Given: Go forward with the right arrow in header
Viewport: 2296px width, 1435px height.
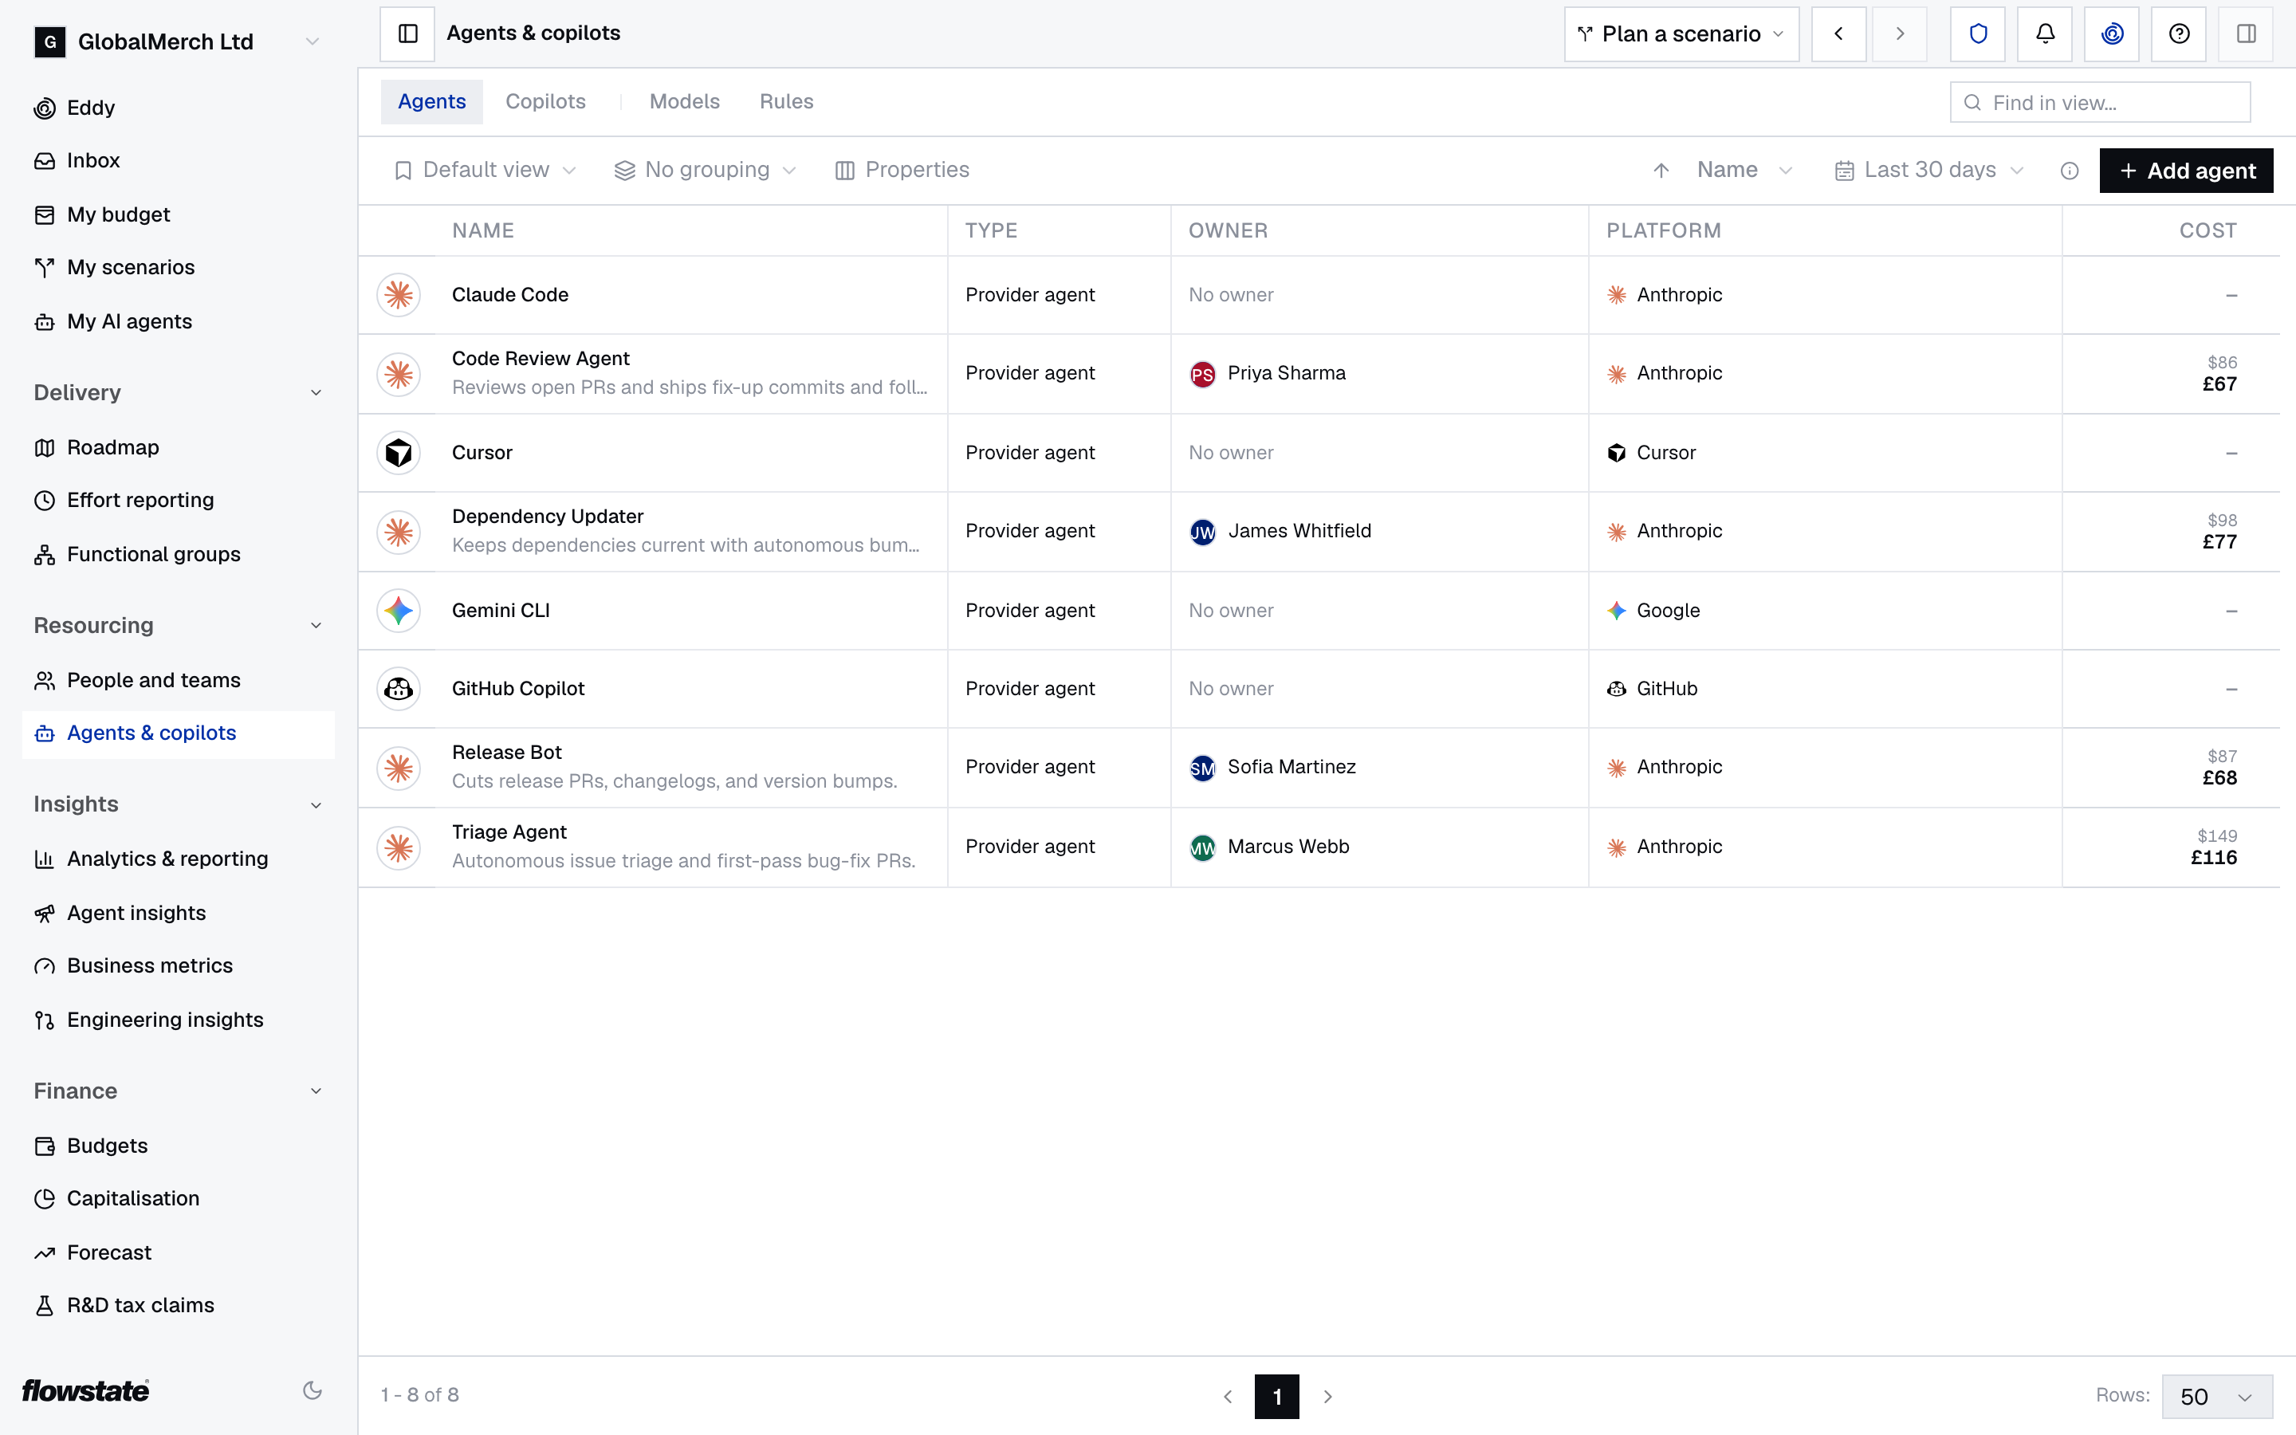Looking at the screenshot, I should (x=1900, y=34).
